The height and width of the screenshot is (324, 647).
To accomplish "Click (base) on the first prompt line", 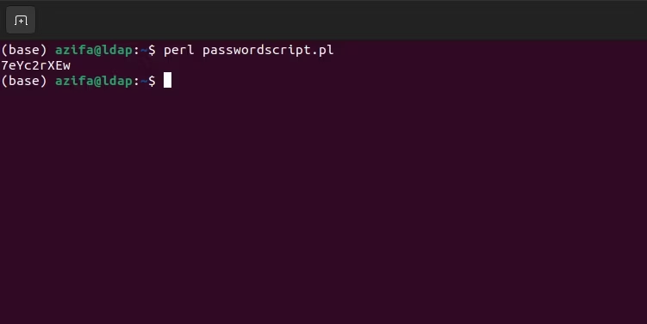I will click(24, 50).
